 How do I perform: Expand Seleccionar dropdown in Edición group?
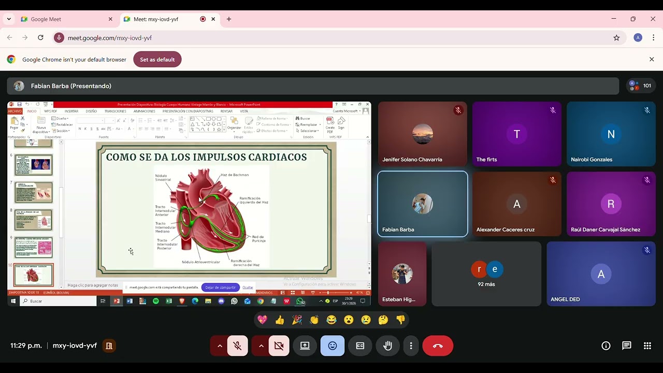click(x=308, y=131)
